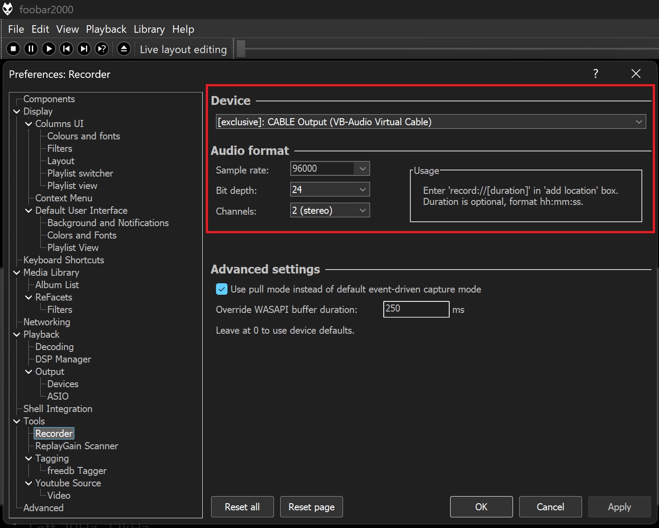
Task: Click the Apply button
Action: click(619, 507)
